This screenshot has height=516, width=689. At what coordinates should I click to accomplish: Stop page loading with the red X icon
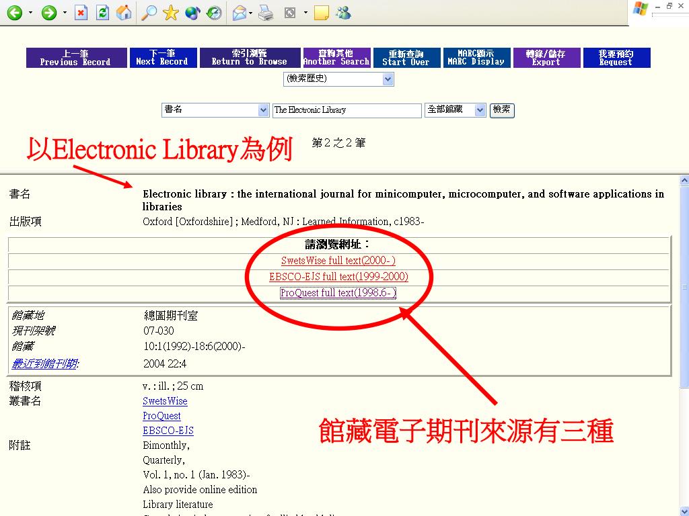(x=81, y=13)
